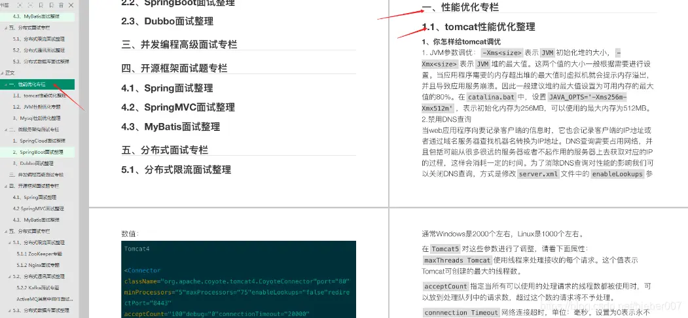Screen dimensions: 688x318
Task: Click the server.xml inline code text
Action: pos(538,174)
